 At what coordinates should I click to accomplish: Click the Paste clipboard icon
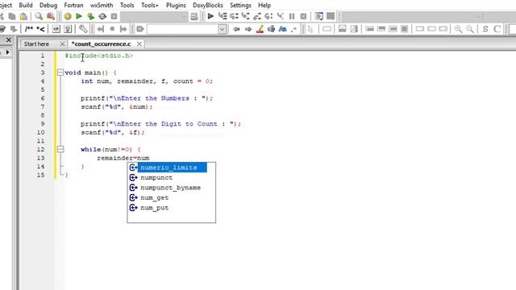click(x=23, y=16)
